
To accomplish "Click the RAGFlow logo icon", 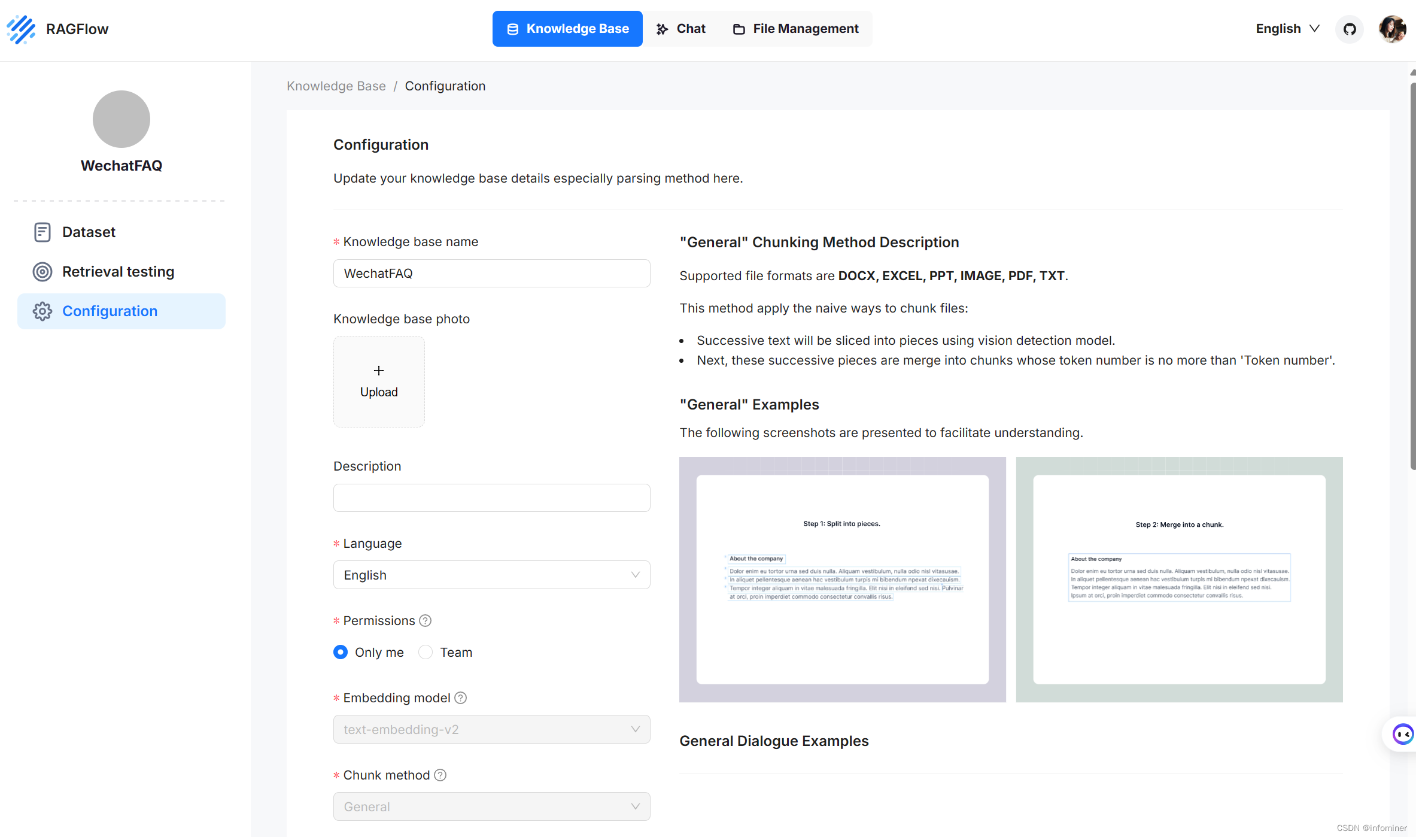I will (22, 29).
